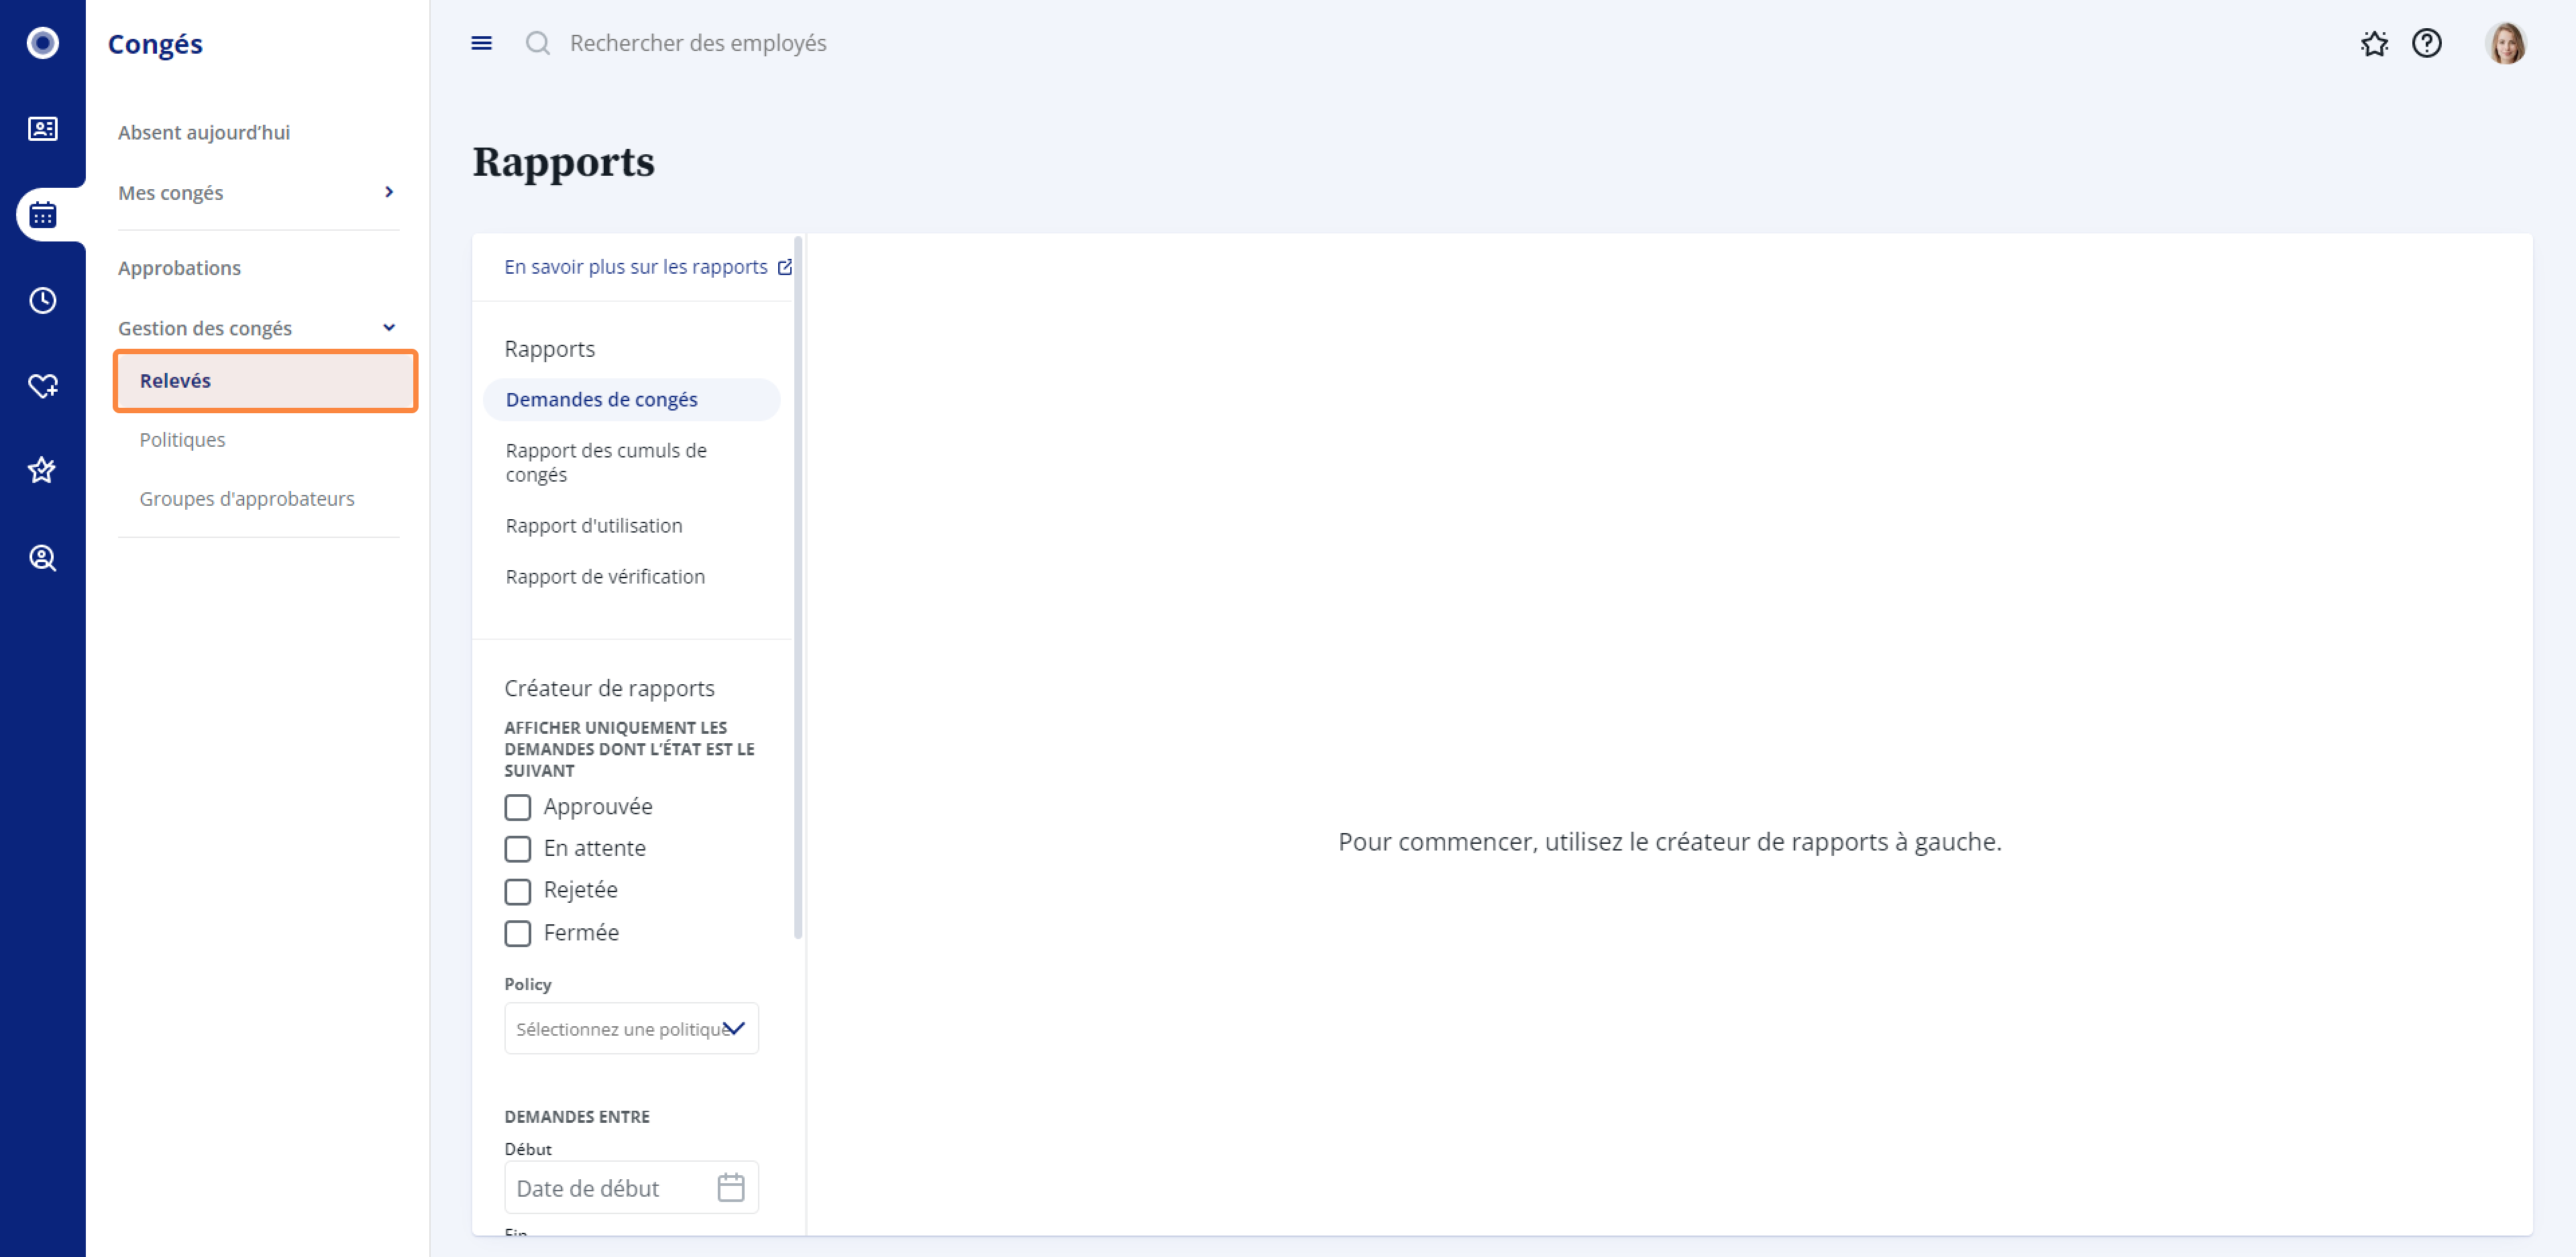Go to Politiques menu item
The width and height of the screenshot is (2576, 1257).
[x=182, y=440]
